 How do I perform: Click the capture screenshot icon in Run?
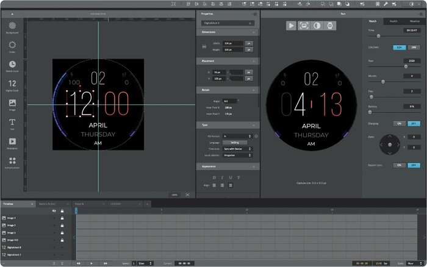pos(304,26)
